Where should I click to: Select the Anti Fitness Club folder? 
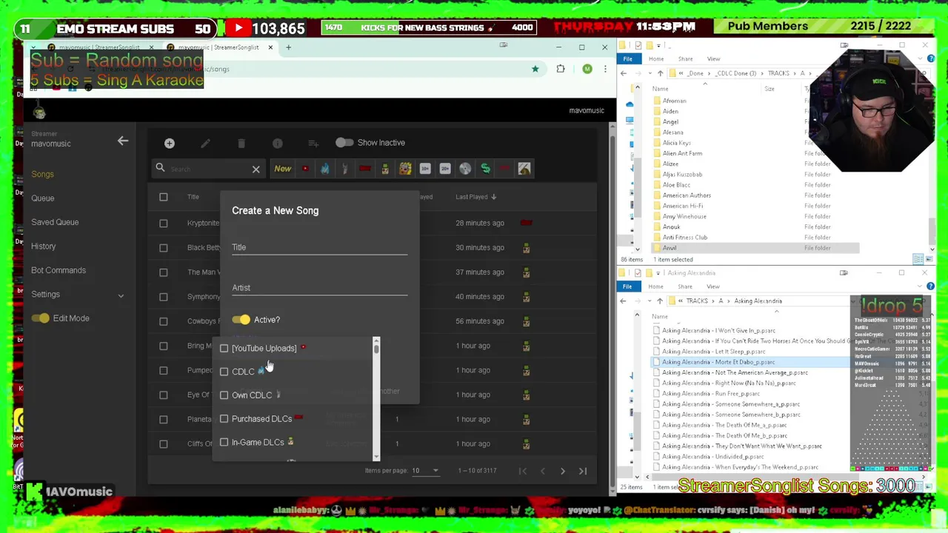[685, 238]
